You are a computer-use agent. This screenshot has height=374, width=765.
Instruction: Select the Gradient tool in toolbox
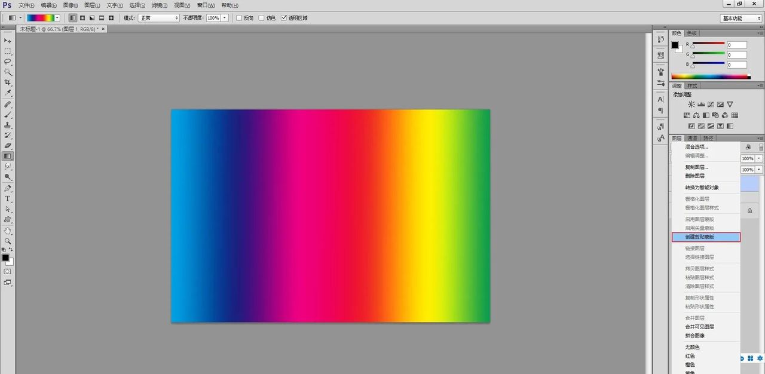point(8,156)
